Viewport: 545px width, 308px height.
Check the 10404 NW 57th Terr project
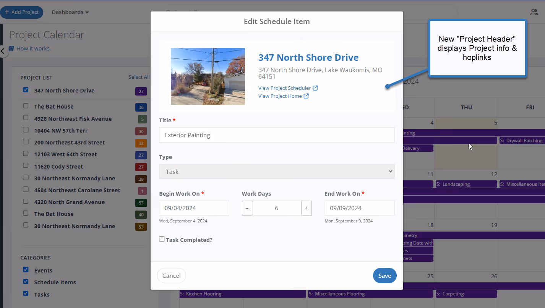point(26,130)
